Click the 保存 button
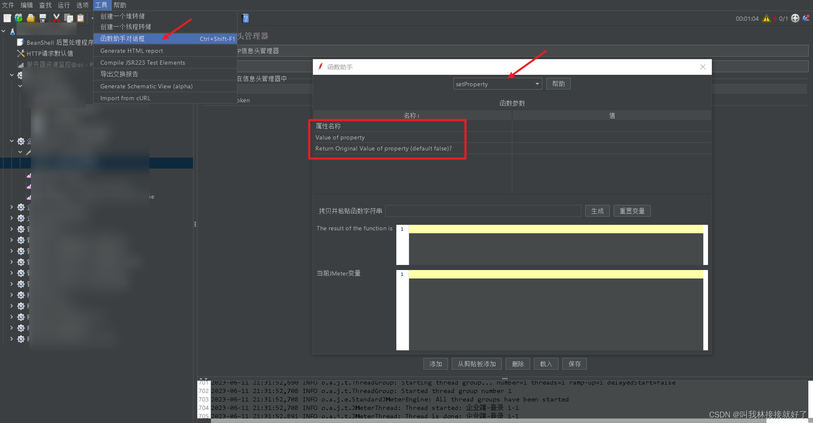The height and width of the screenshot is (423, 813). tap(574, 364)
